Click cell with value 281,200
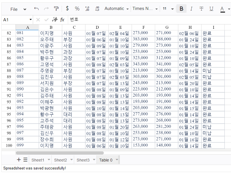 167,127
